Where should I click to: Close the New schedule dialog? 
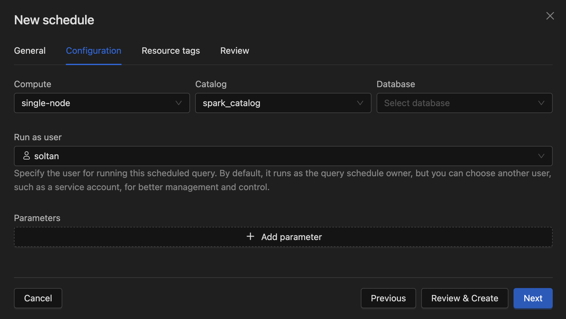click(x=550, y=16)
